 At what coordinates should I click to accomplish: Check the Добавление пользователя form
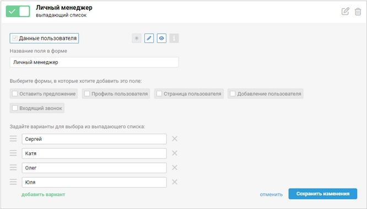(266, 94)
